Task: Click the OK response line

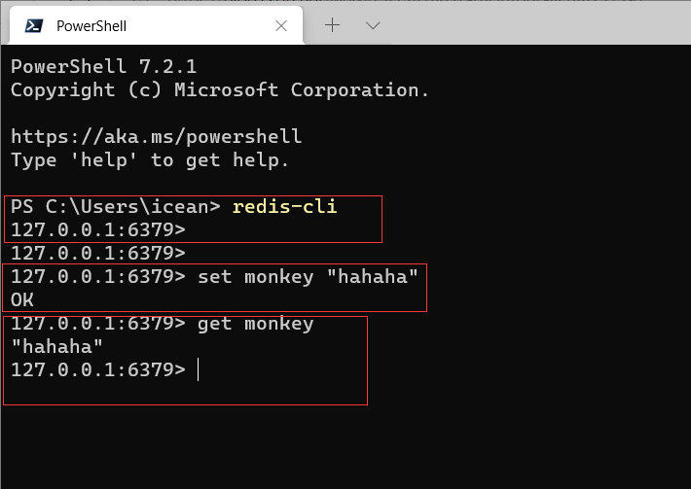Action: (x=22, y=299)
